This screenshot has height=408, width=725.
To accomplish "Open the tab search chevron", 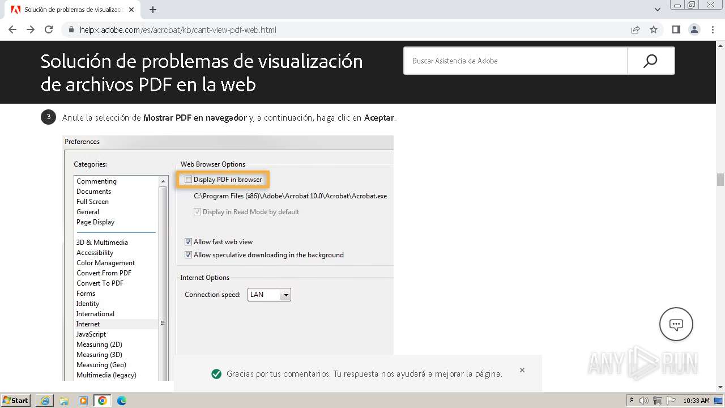I will tap(658, 10).
